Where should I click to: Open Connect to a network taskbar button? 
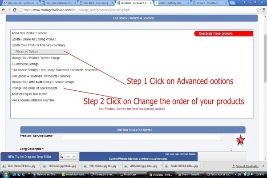click(103, 174)
